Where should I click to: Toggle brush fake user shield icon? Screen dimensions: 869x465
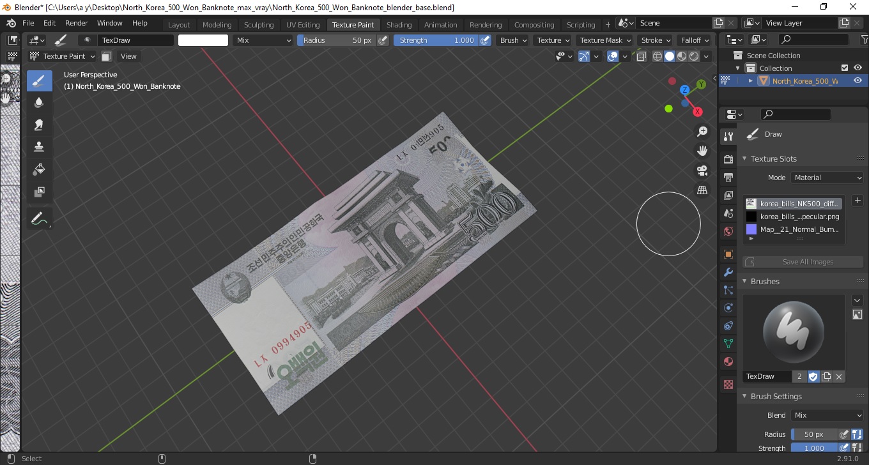(813, 377)
